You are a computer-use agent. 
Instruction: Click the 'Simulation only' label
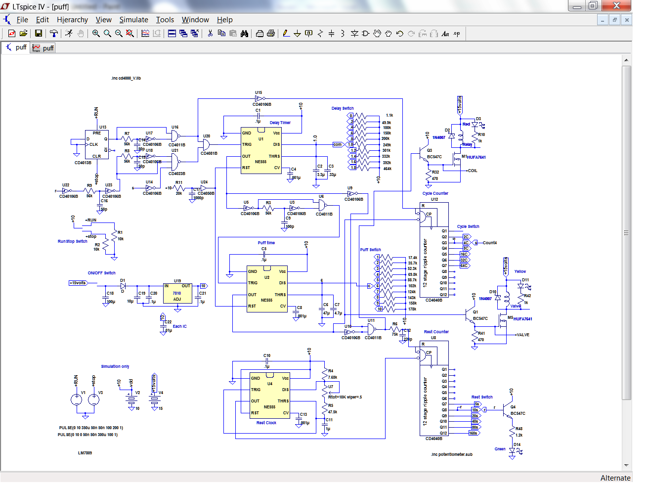tap(115, 366)
